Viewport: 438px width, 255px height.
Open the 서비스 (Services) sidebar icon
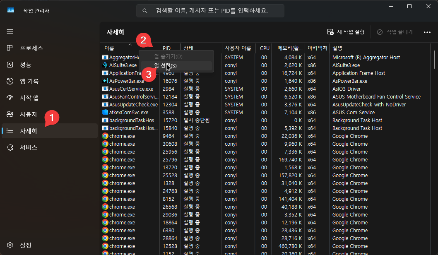point(10,147)
